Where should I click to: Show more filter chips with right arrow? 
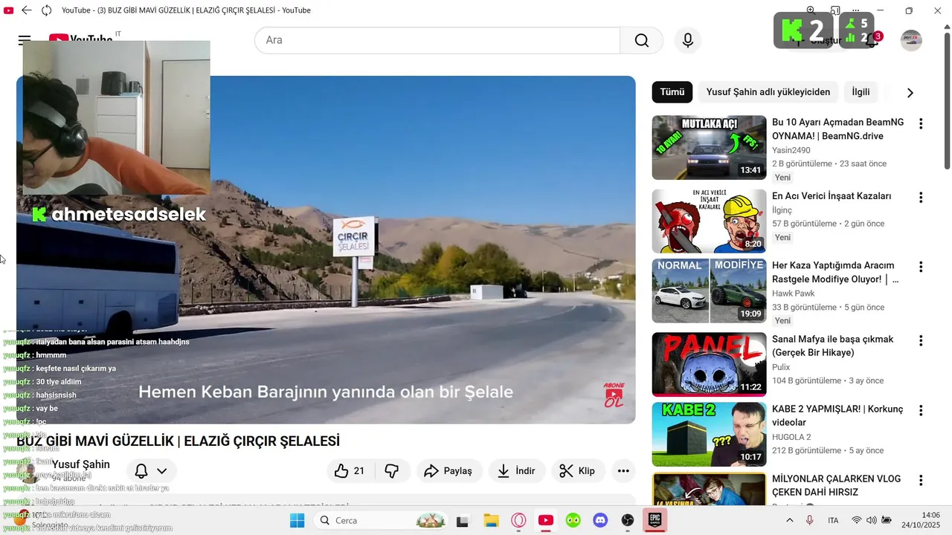[910, 93]
